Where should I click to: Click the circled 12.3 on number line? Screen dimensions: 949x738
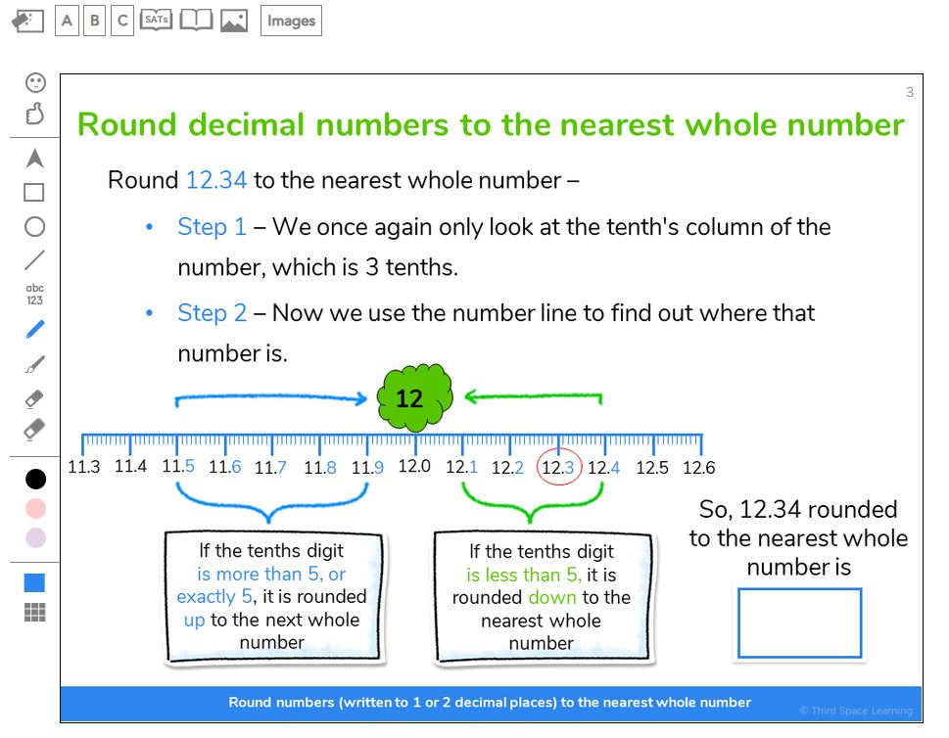pos(558,467)
